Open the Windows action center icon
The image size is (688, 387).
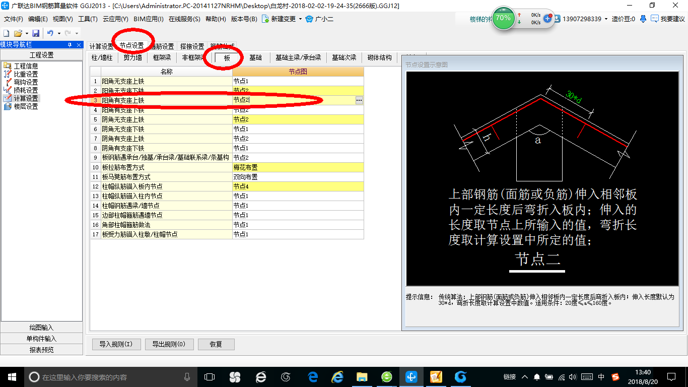(x=671, y=377)
